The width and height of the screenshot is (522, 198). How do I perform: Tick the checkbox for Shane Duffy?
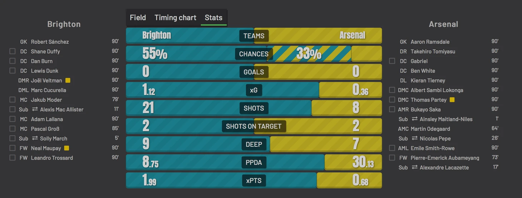(13, 51)
